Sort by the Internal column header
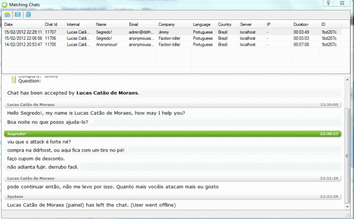The width and height of the screenshot is (354, 219). (x=73, y=24)
